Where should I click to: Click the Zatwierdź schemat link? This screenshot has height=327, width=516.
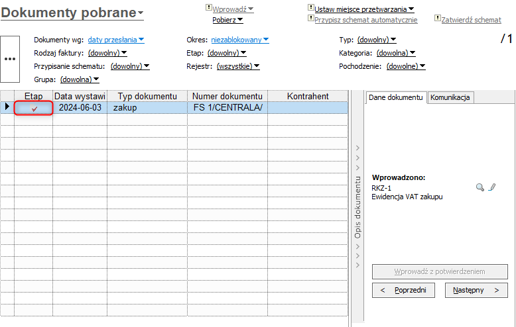tap(472, 20)
